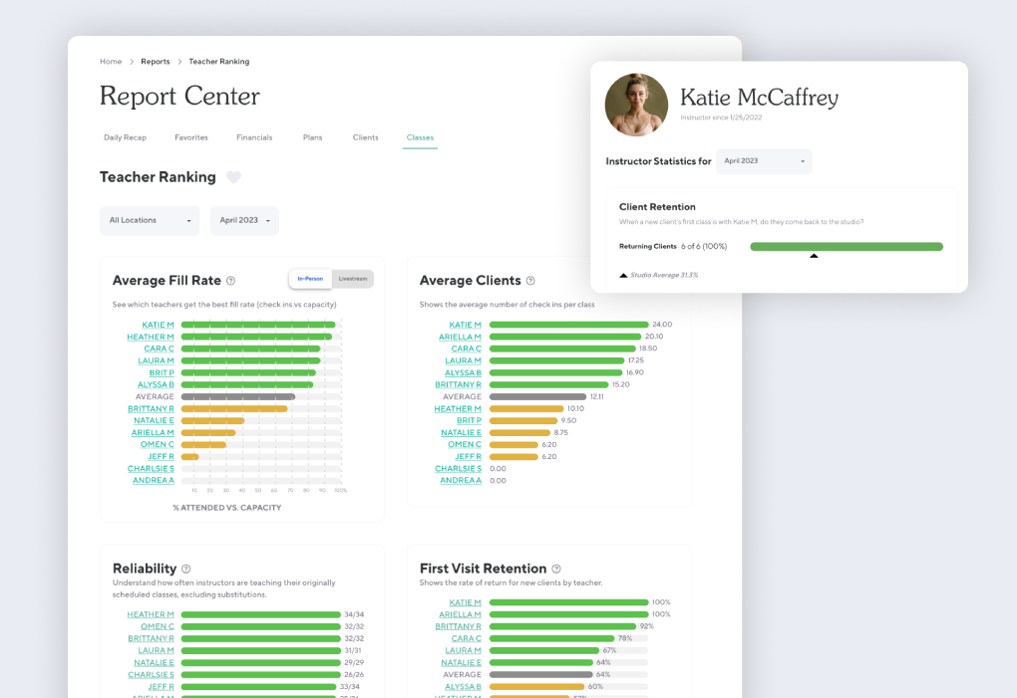
Task: Click Katie McCaffrey's profile photo
Action: [636, 105]
